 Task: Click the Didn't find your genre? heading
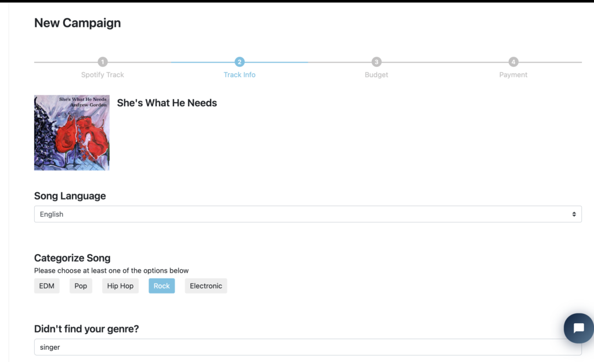(x=86, y=329)
